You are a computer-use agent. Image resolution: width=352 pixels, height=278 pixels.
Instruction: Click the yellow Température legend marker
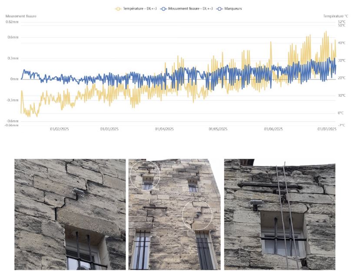118,9
